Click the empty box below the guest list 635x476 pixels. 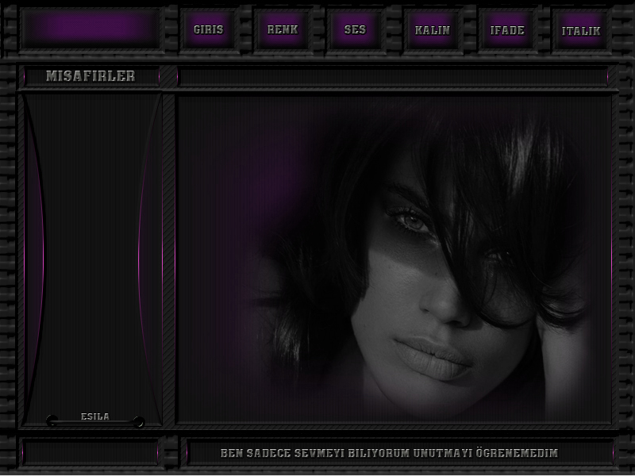(90, 452)
